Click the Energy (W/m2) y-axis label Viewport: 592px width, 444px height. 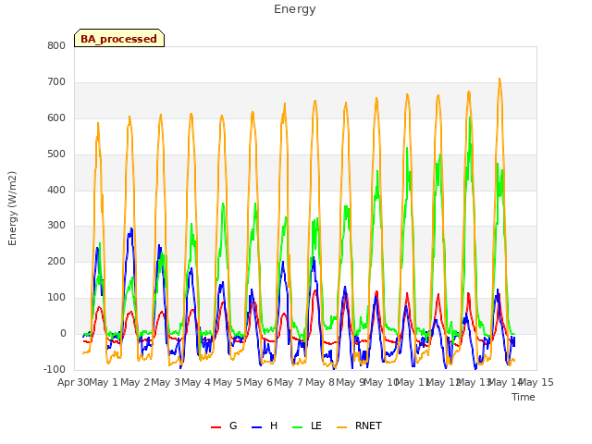pos(12,208)
